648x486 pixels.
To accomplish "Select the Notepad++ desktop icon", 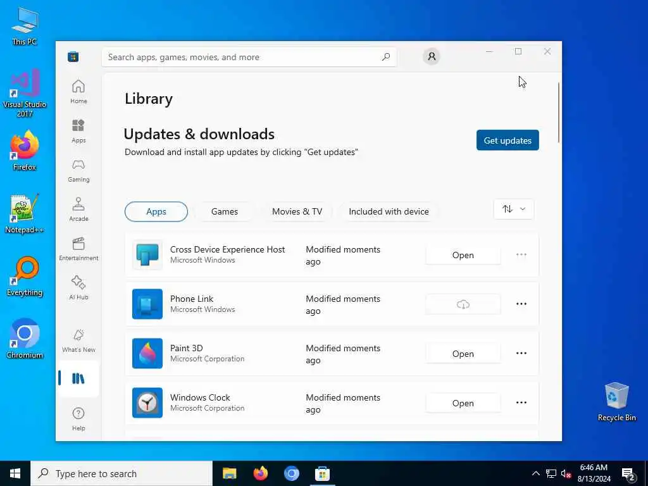I will pos(25,214).
